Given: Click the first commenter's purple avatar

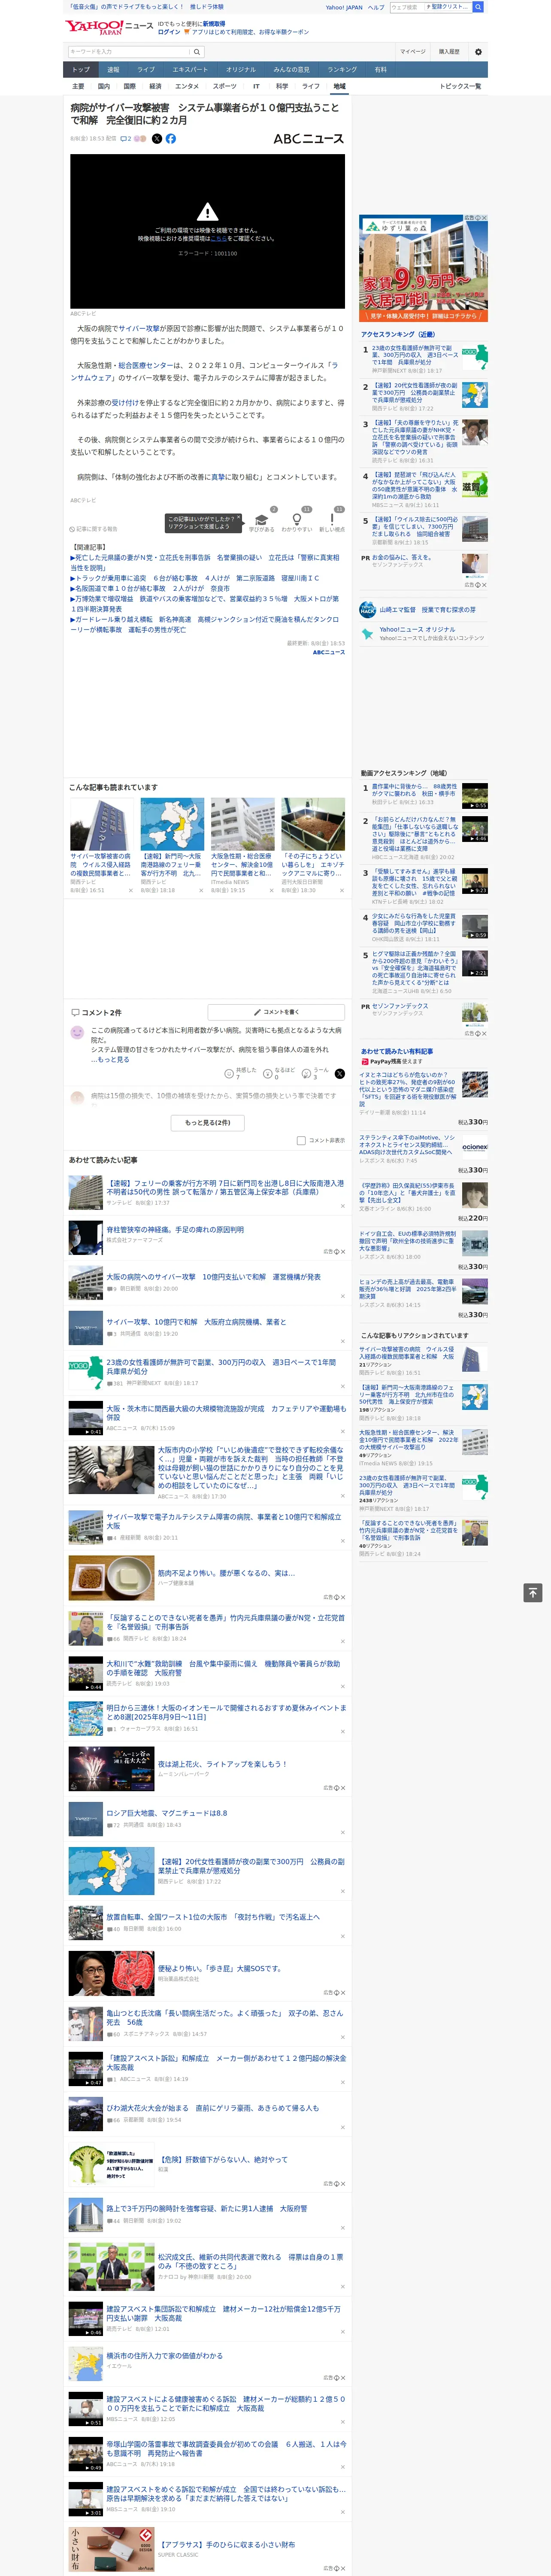Looking at the screenshot, I should click(x=77, y=1032).
